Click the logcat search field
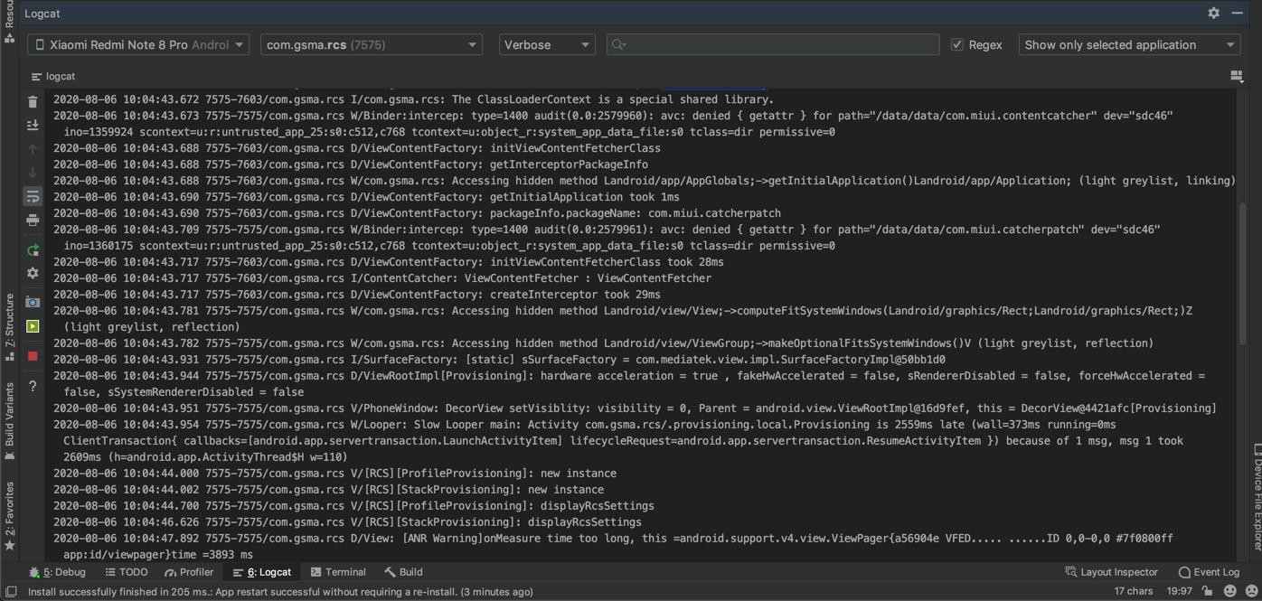Image resolution: width=1262 pixels, height=601 pixels. [773, 44]
